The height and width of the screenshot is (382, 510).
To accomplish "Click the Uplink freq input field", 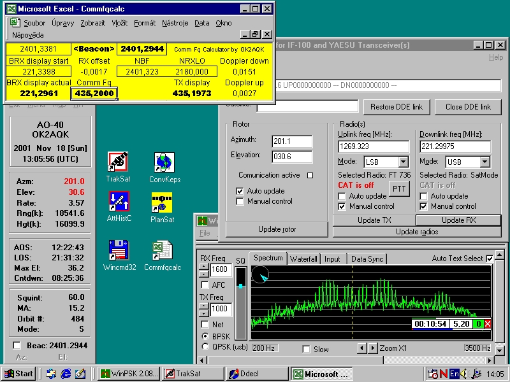I will [374, 146].
